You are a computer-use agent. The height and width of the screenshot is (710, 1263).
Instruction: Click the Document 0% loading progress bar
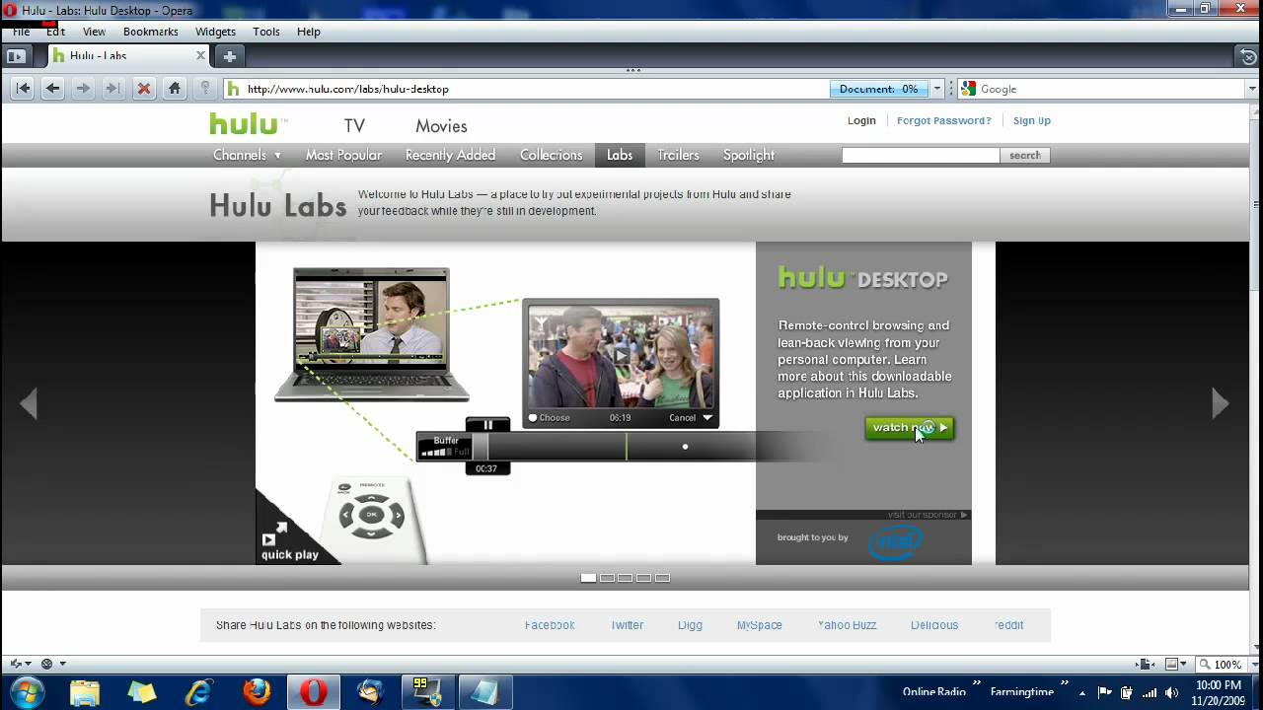[x=879, y=89]
